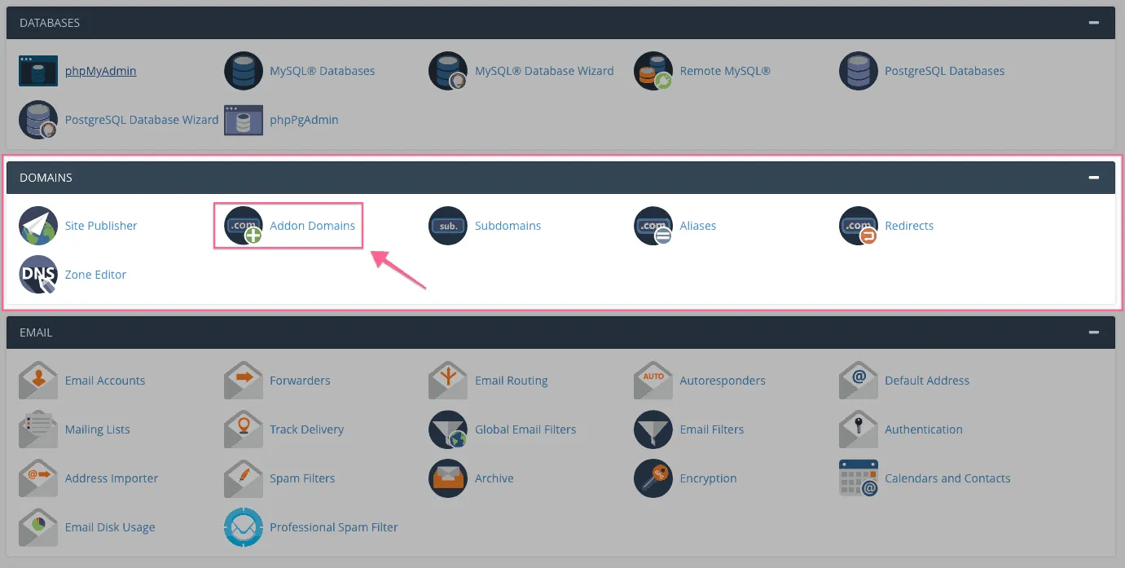Click the MySQL® Databases link text
This screenshot has width=1125, height=568.
click(x=323, y=71)
